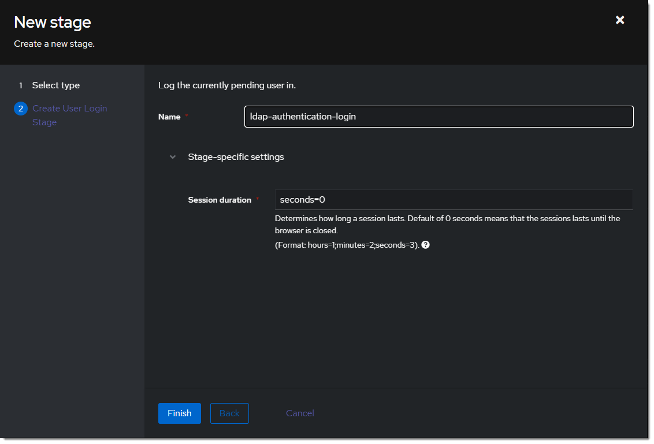The width and height of the screenshot is (654, 444).
Task: Go to step 1 Select type
Action: click(x=55, y=85)
